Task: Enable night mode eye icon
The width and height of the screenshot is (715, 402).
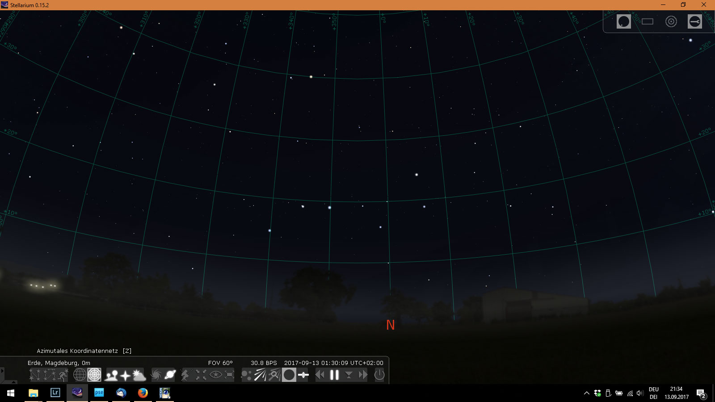Action: point(215,375)
